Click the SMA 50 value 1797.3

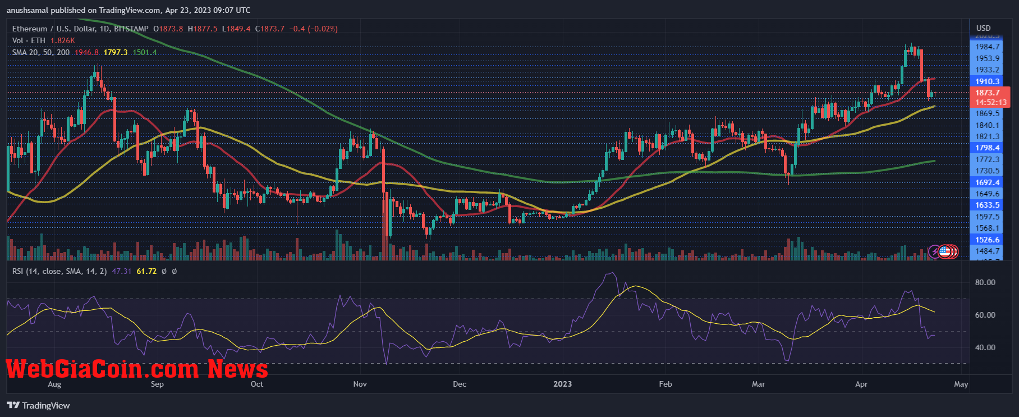[x=116, y=52]
